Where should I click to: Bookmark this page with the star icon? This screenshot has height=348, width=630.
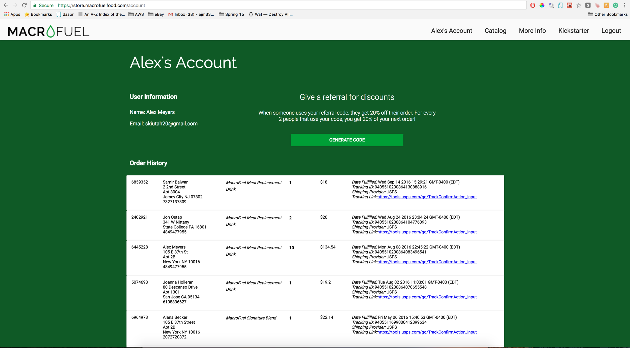coord(579,5)
